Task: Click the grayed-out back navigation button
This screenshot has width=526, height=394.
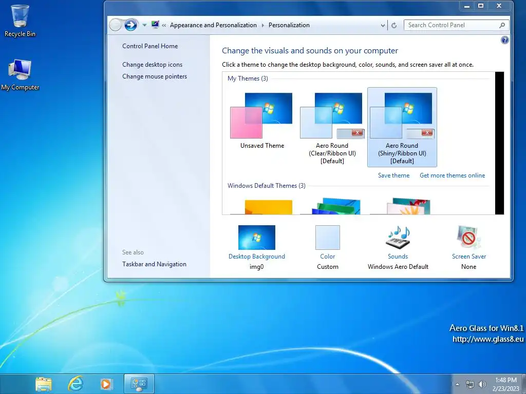Action: tap(116, 25)
